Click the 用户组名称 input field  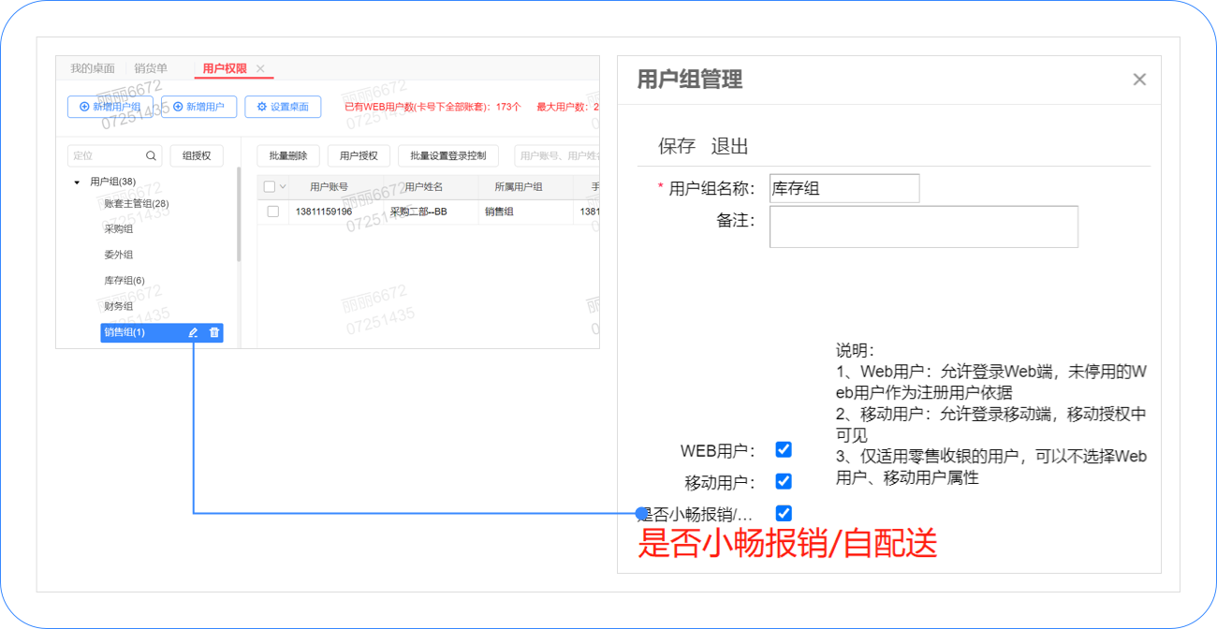pos(843,188)
